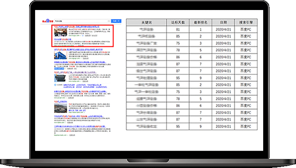Open the aerial plant photo thumbnail

(61, 108)
